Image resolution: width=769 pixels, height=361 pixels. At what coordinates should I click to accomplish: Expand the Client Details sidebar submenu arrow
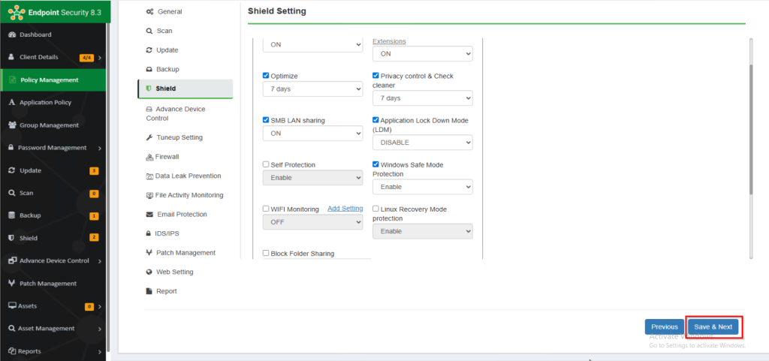[x=100, y=58]
